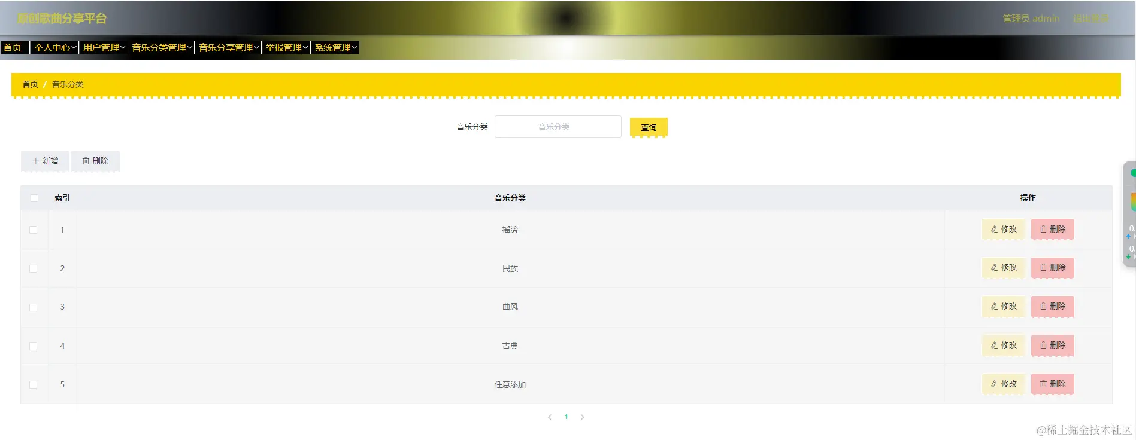This screenshot has width=1136, height=440.
Task: Delete the 古典 row
Action: point(1053,345)
